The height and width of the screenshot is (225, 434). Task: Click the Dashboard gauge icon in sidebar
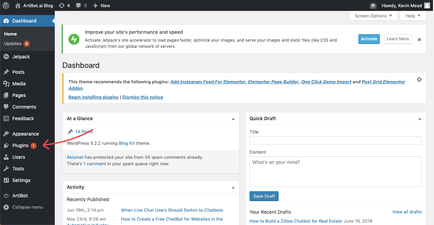point(6,21)
